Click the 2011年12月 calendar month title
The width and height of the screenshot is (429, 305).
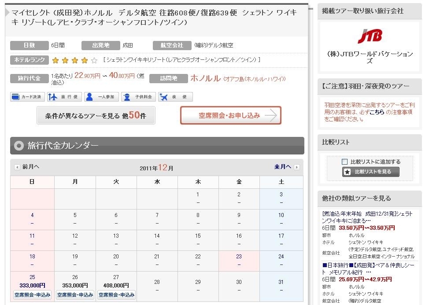point(156,168)
